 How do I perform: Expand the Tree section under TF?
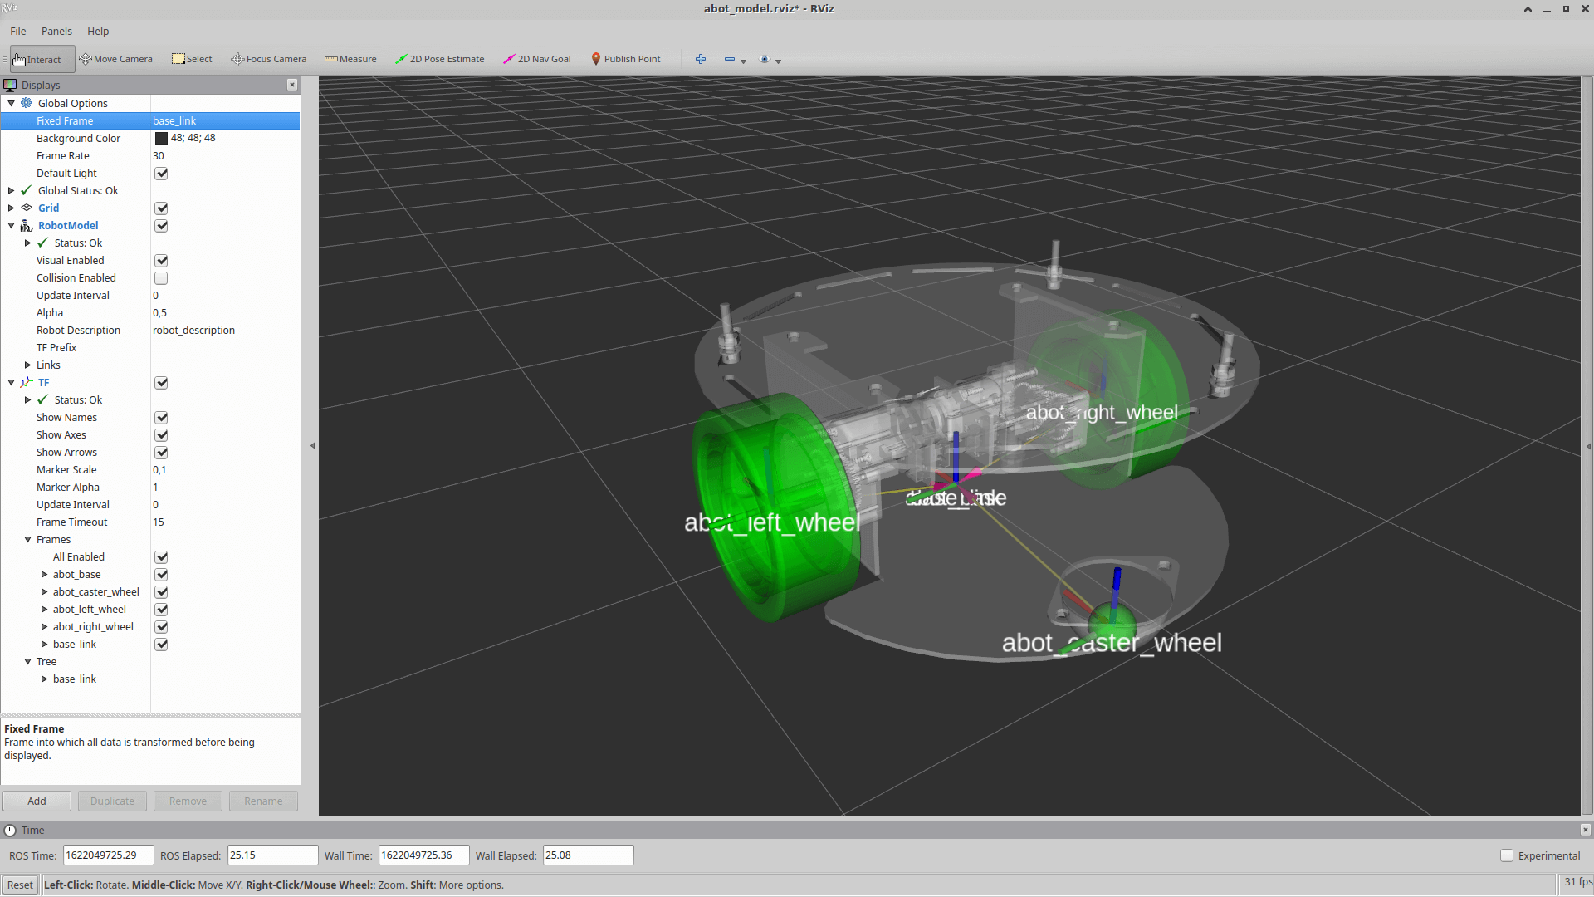coord(27,661)
